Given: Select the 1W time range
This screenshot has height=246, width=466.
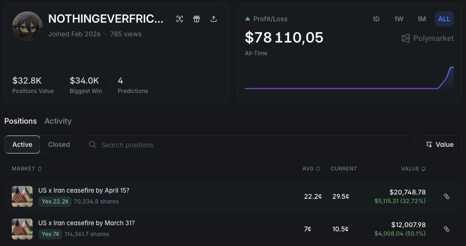Looking at the screenshot, I should click(x=398, y=19).
